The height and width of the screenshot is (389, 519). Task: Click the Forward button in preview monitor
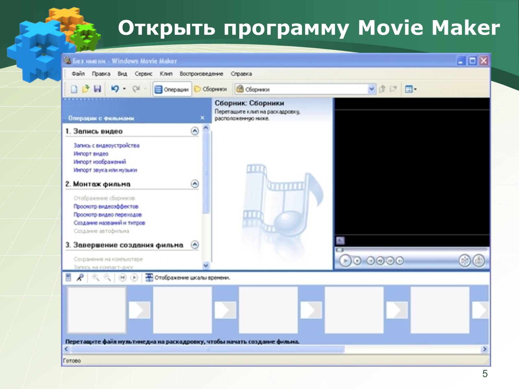click(x=400, y=261)
